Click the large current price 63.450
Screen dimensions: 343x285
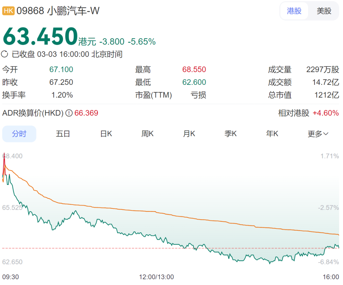pos(40,37)
